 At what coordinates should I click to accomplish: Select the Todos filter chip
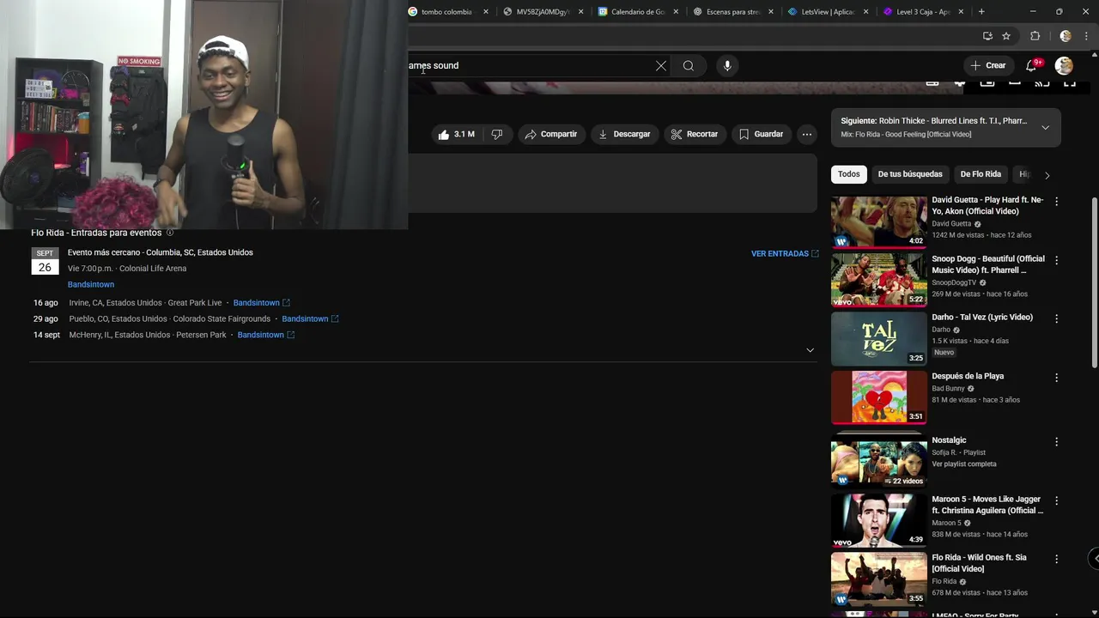tap(849, 174)
